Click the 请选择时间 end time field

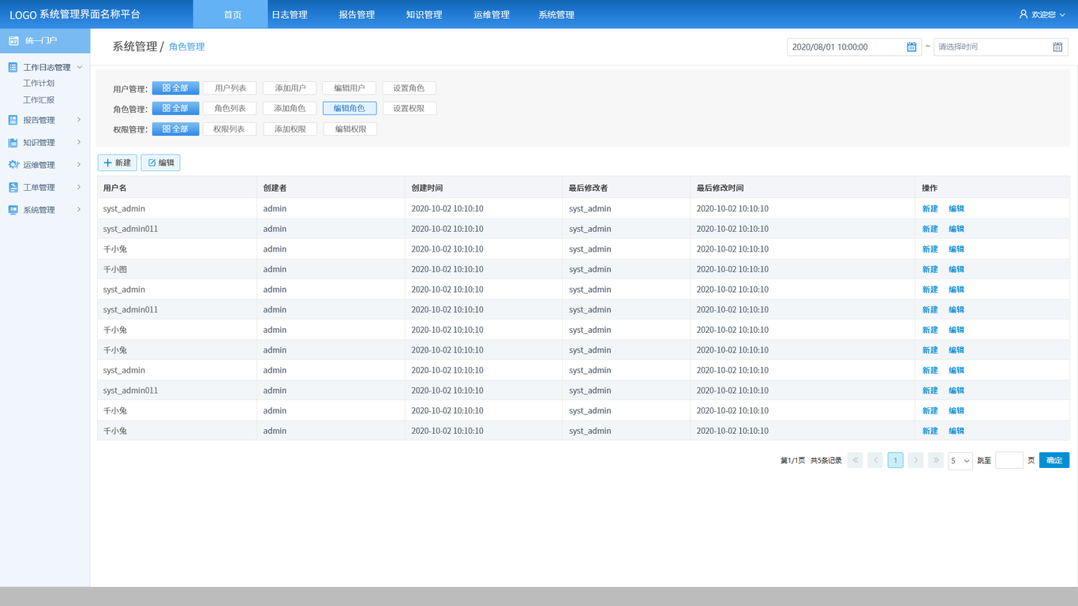pyautogui.click(x=1001, y=47)
